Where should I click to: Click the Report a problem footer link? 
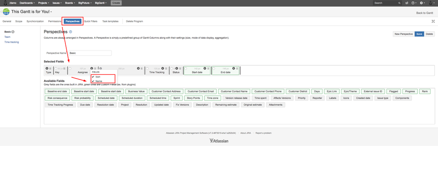point(263,133)
